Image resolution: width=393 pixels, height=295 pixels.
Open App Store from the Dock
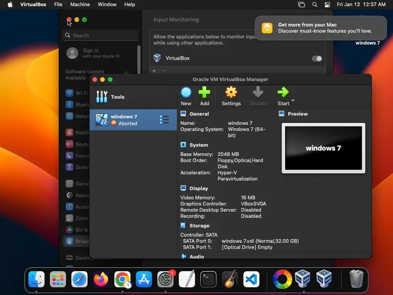[x=144, y=279]
